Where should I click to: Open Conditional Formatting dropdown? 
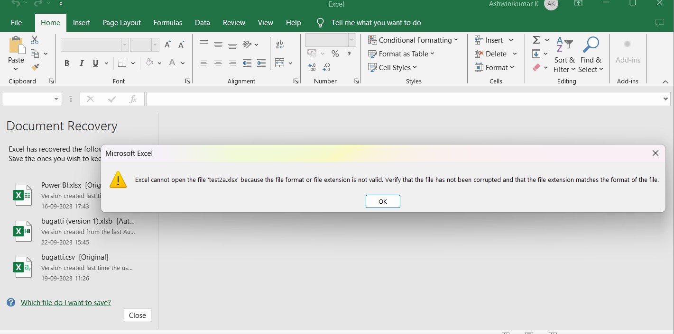pyautogui.click(x=413, y=40)
